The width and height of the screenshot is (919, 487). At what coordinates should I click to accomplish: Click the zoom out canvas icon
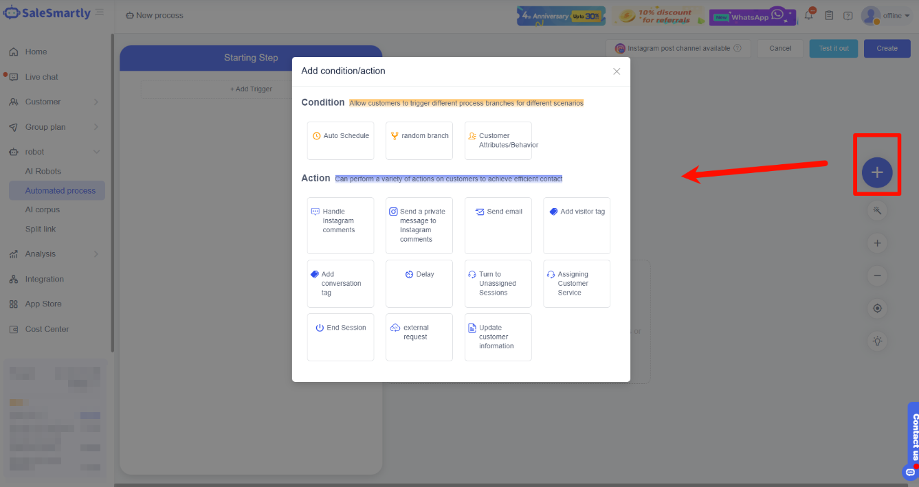[877, 276]
